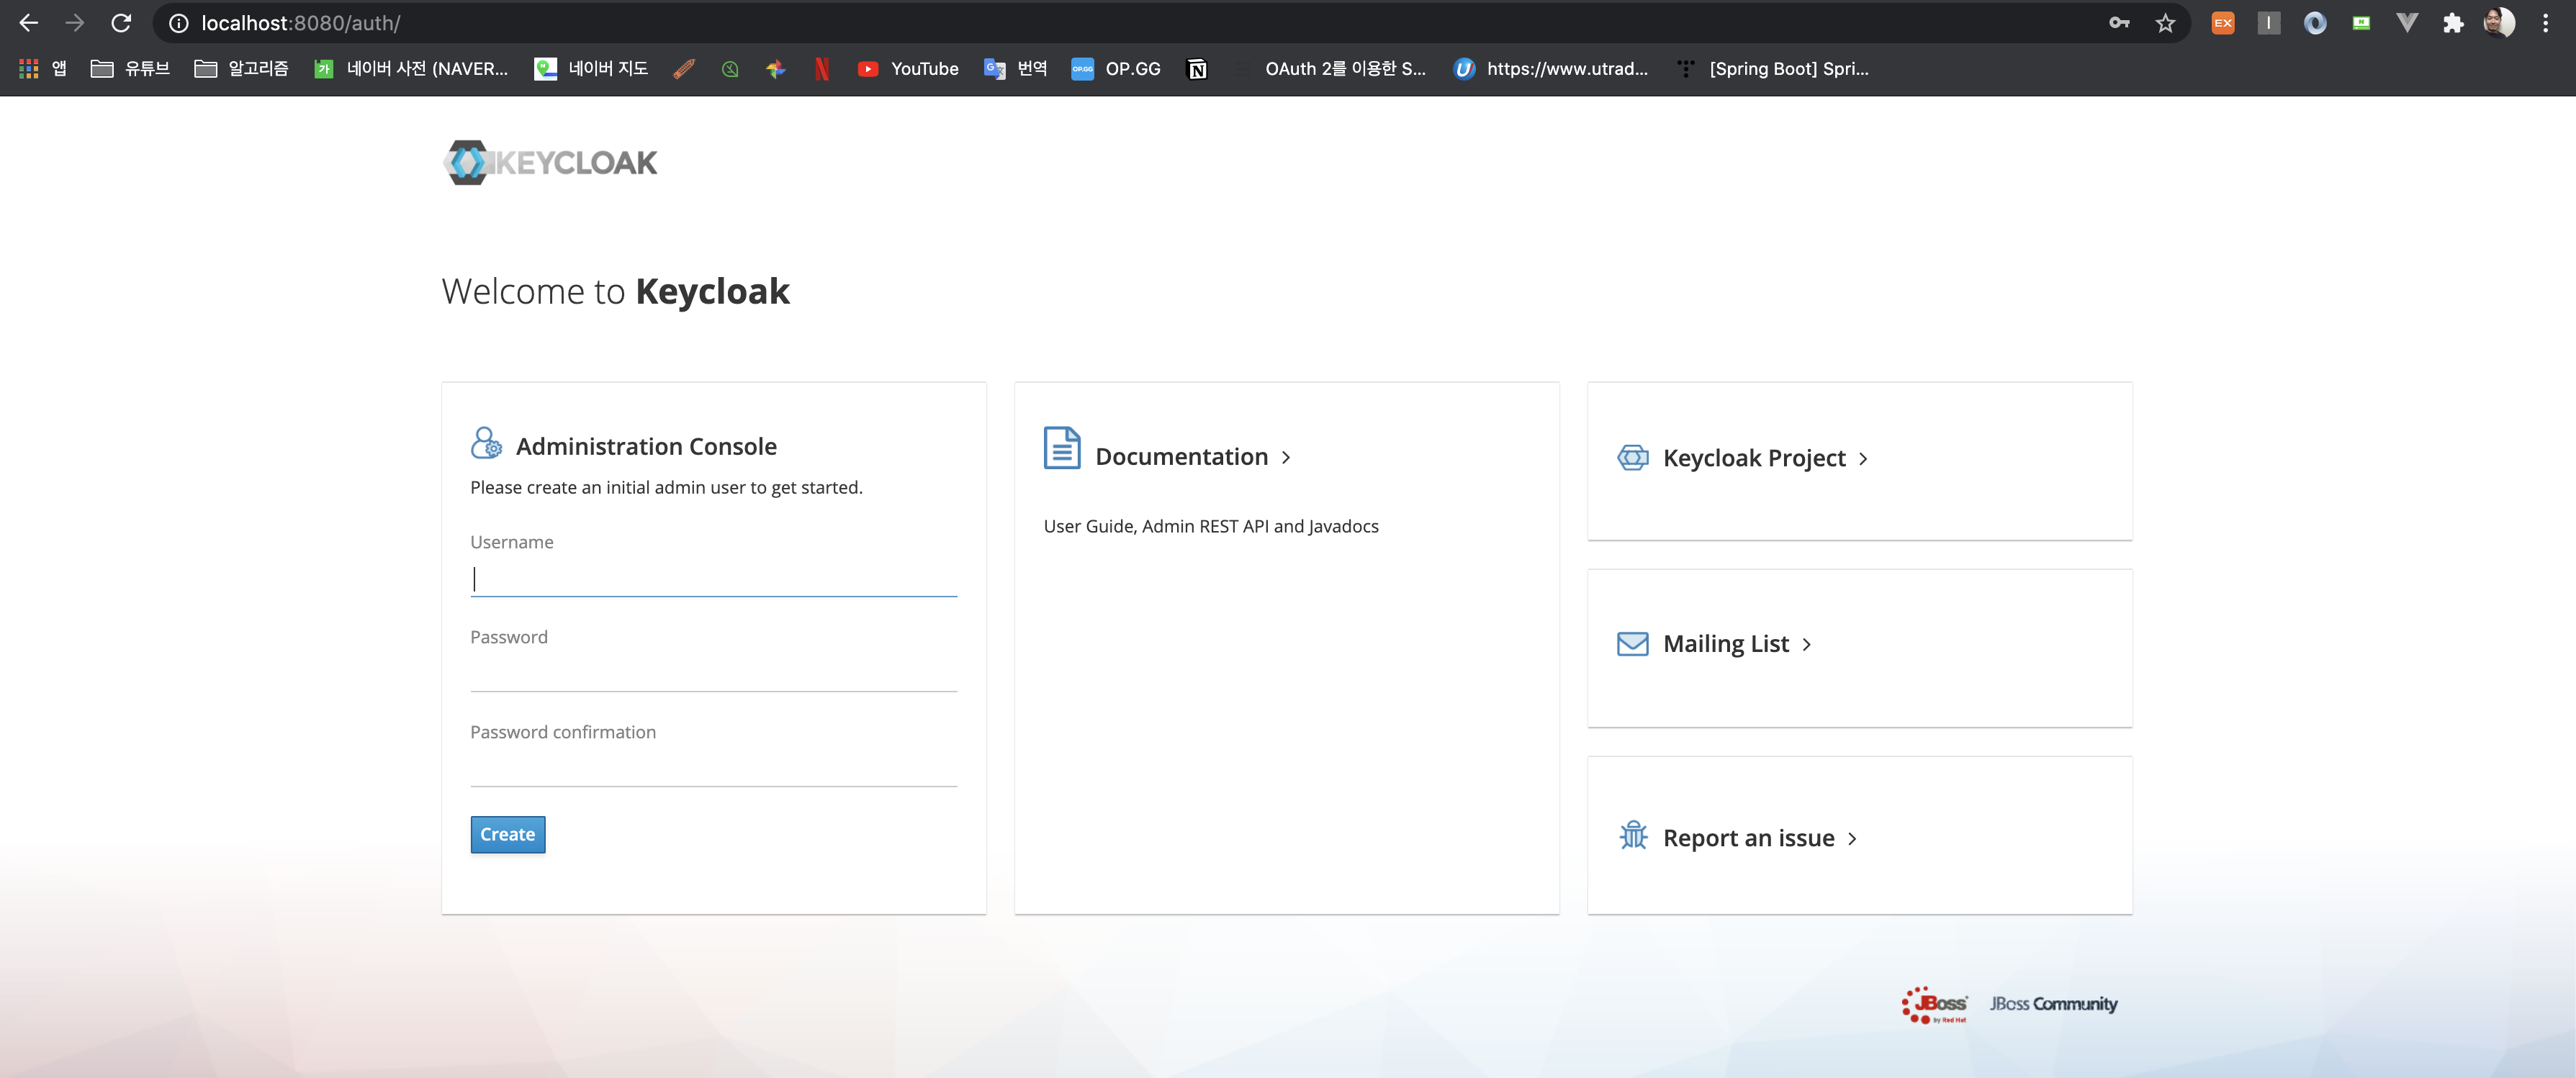
Task: Open the OP.GG bookmark
Action: [1116, 69]
